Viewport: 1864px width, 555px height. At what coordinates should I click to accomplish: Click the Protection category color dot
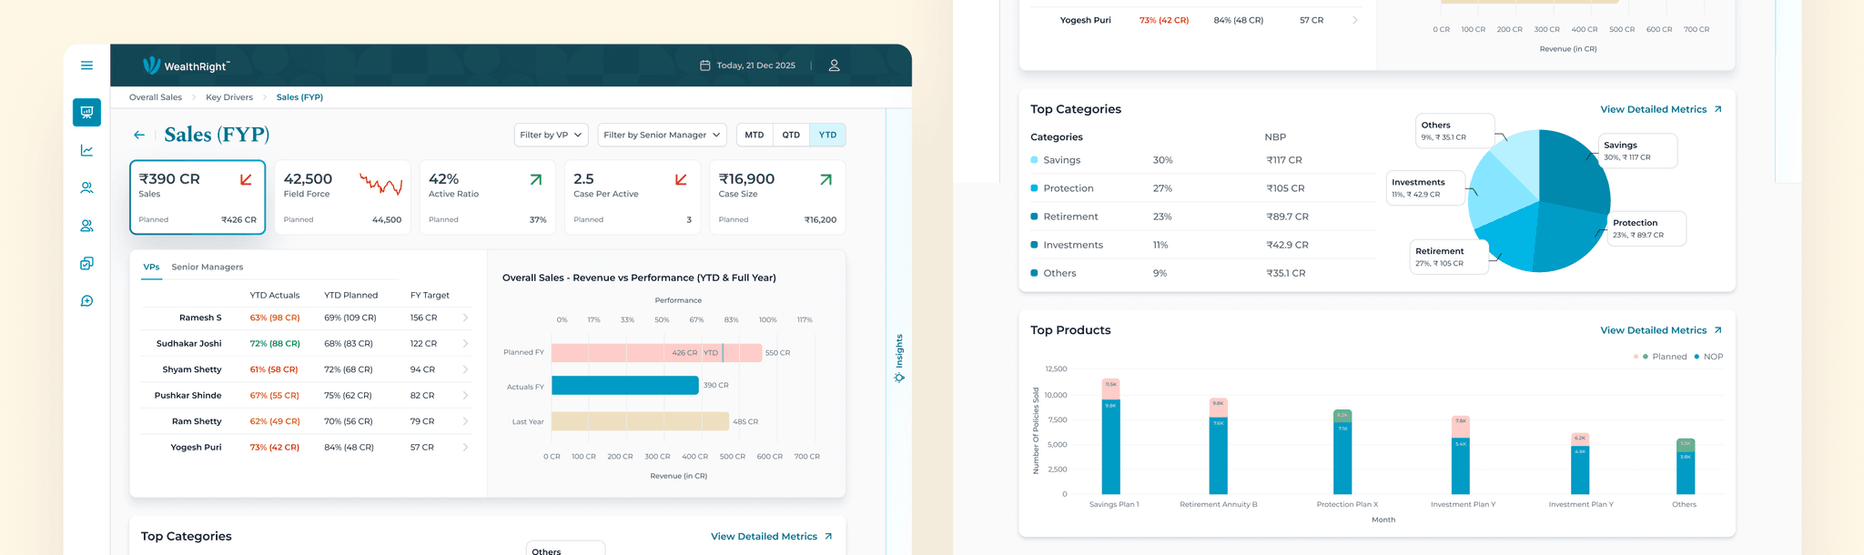[x=1034, y=188]
